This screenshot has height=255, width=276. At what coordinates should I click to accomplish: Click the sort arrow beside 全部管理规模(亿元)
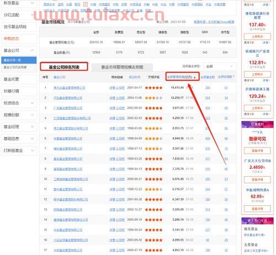click(195, 77)
